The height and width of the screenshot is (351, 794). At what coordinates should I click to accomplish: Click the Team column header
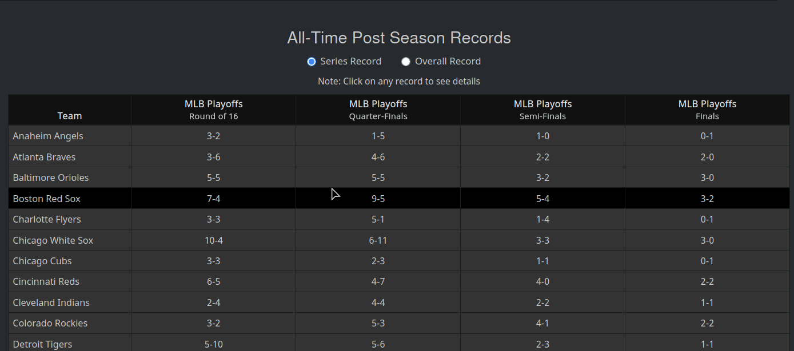pos(70,116)
